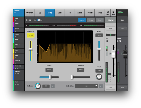141x108 pixels.
Task: Click the Release horizontal slider handle
Action: tap(72, 77)
